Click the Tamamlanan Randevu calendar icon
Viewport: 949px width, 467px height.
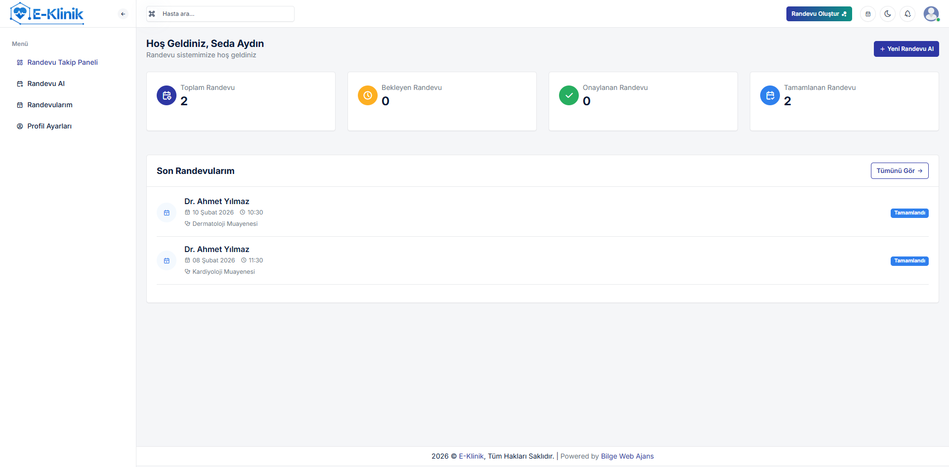pyautogui.click(x=770, y=95)
